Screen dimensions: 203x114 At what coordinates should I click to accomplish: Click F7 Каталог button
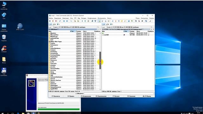click(x=116, y=96)
